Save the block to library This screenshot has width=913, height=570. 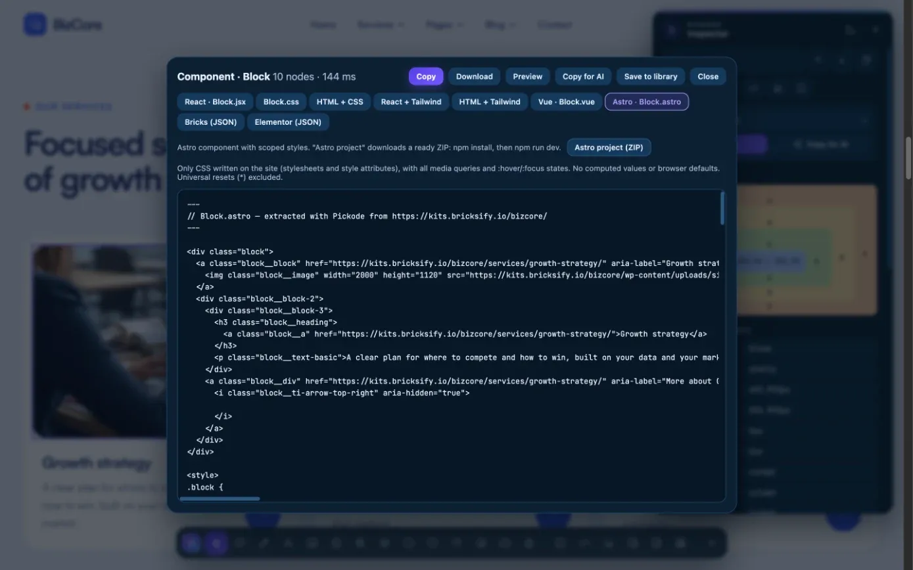(650, 76)
